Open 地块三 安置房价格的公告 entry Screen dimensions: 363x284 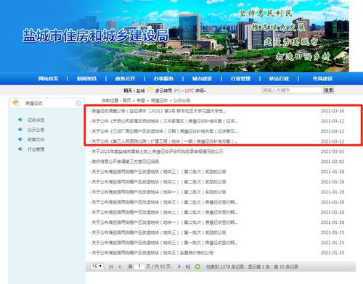click(x=152, y=253)
